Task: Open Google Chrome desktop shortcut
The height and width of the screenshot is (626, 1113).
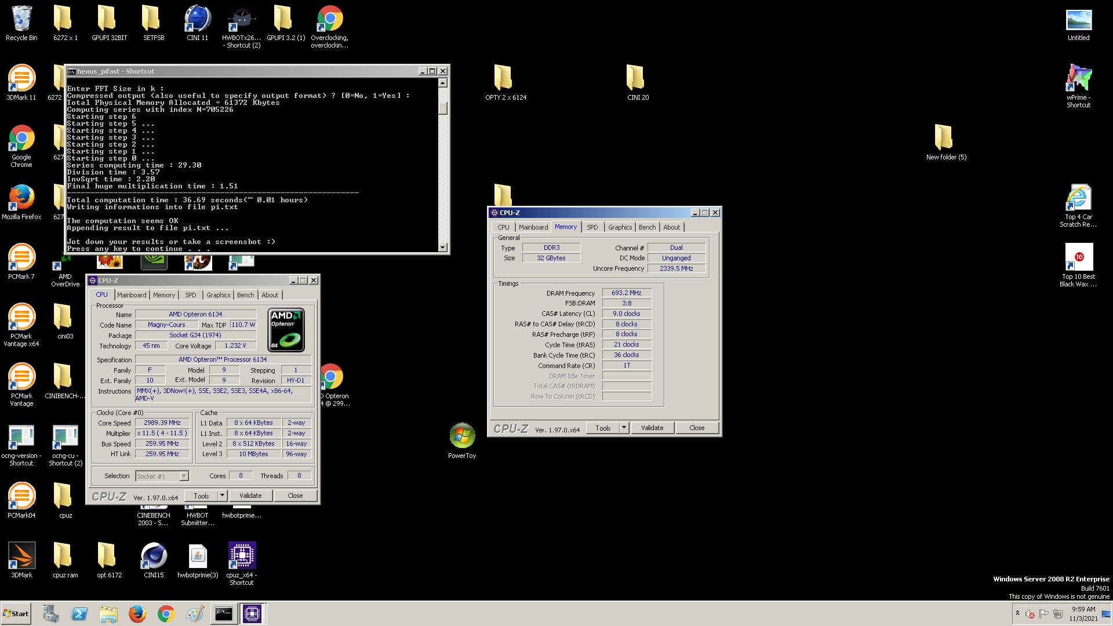Action: point(21,146)
